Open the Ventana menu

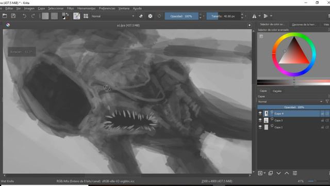[124, 8]
